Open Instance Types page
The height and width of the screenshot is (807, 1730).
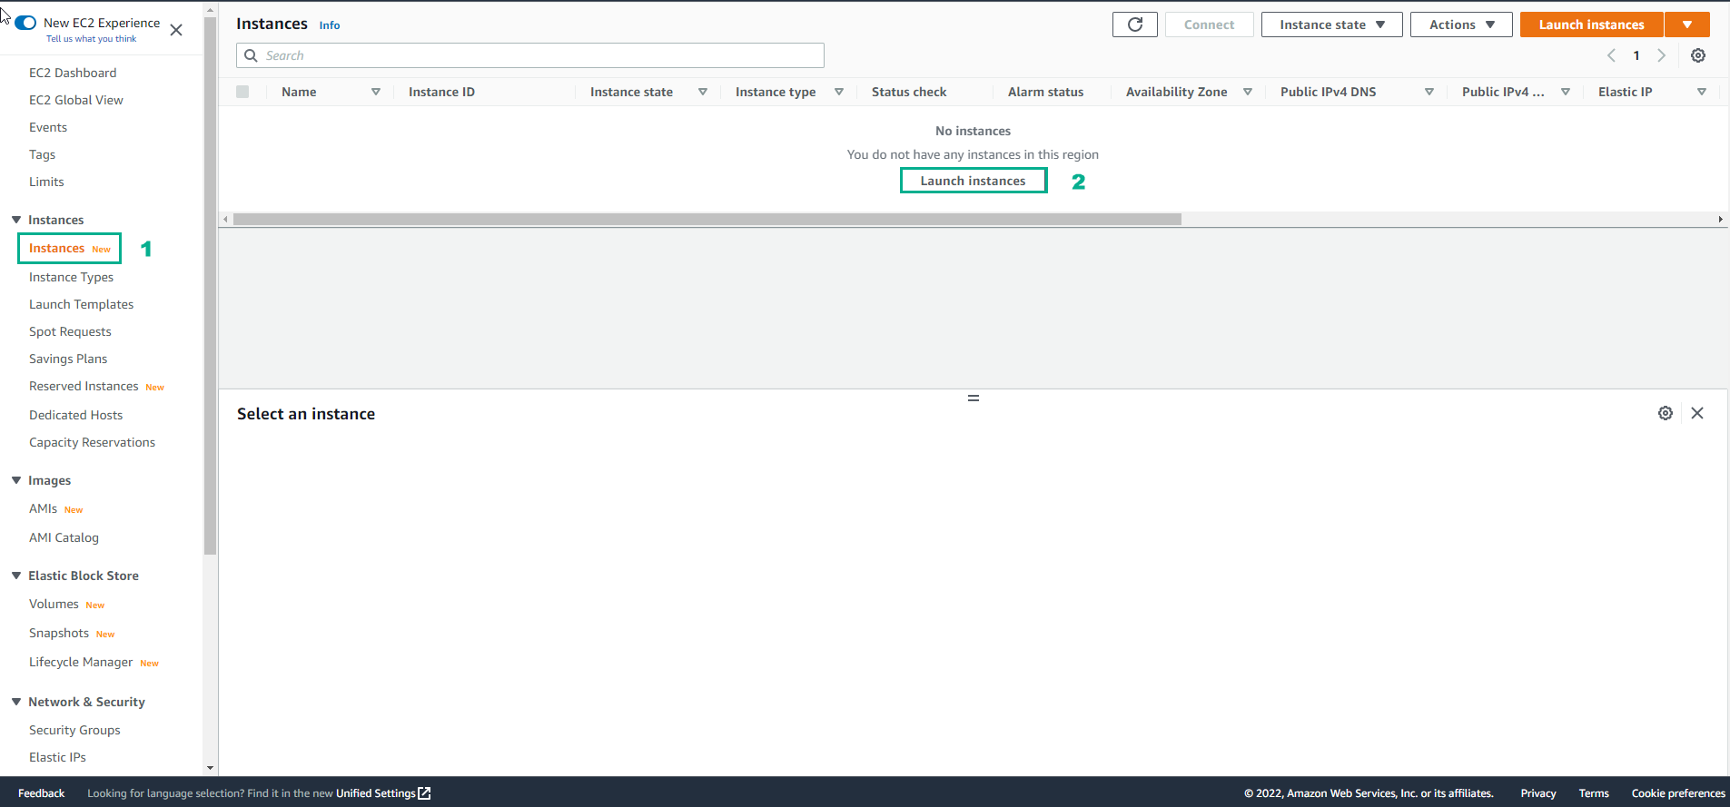click(71, 277)
